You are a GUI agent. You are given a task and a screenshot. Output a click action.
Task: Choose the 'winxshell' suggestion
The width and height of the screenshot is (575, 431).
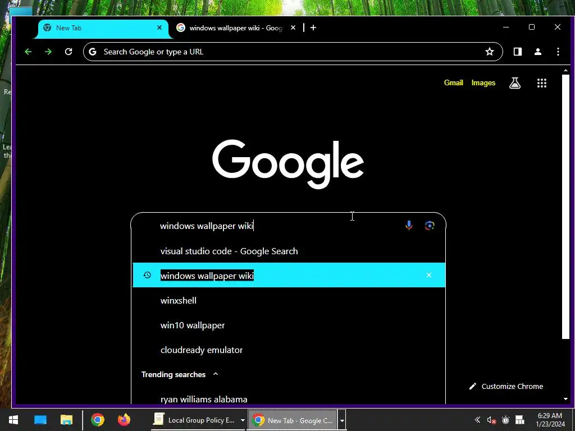[x=289, y=301]
